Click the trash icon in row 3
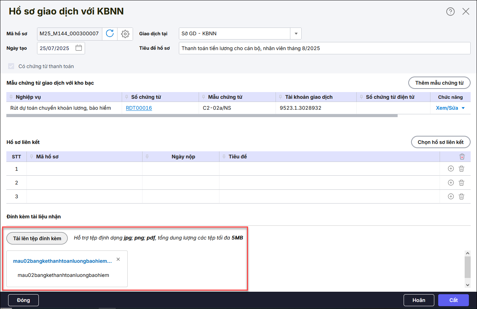The height and width of the screenshot is (309, 477). 461,196
